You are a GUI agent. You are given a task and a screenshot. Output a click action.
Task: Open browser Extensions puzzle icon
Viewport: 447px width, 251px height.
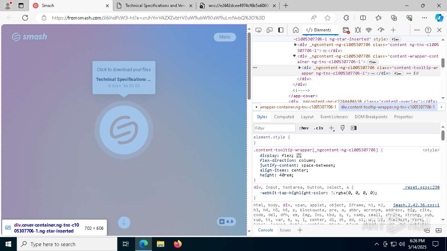pyautogui.click(x=346, y=18)
